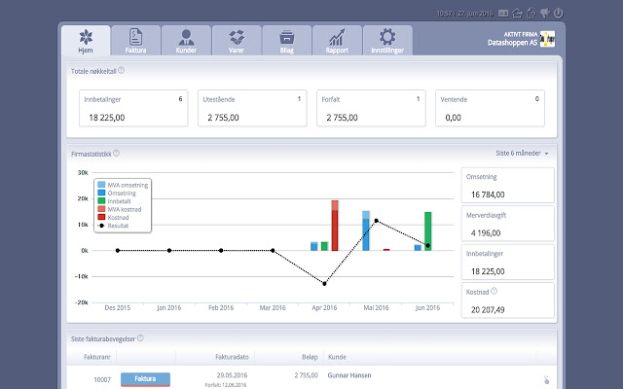This screenshot has width=623, height=389.
Task: Open the Faktura tab
Action: point(135,39)
